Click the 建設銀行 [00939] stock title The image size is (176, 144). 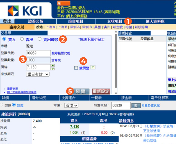(16, 114)
